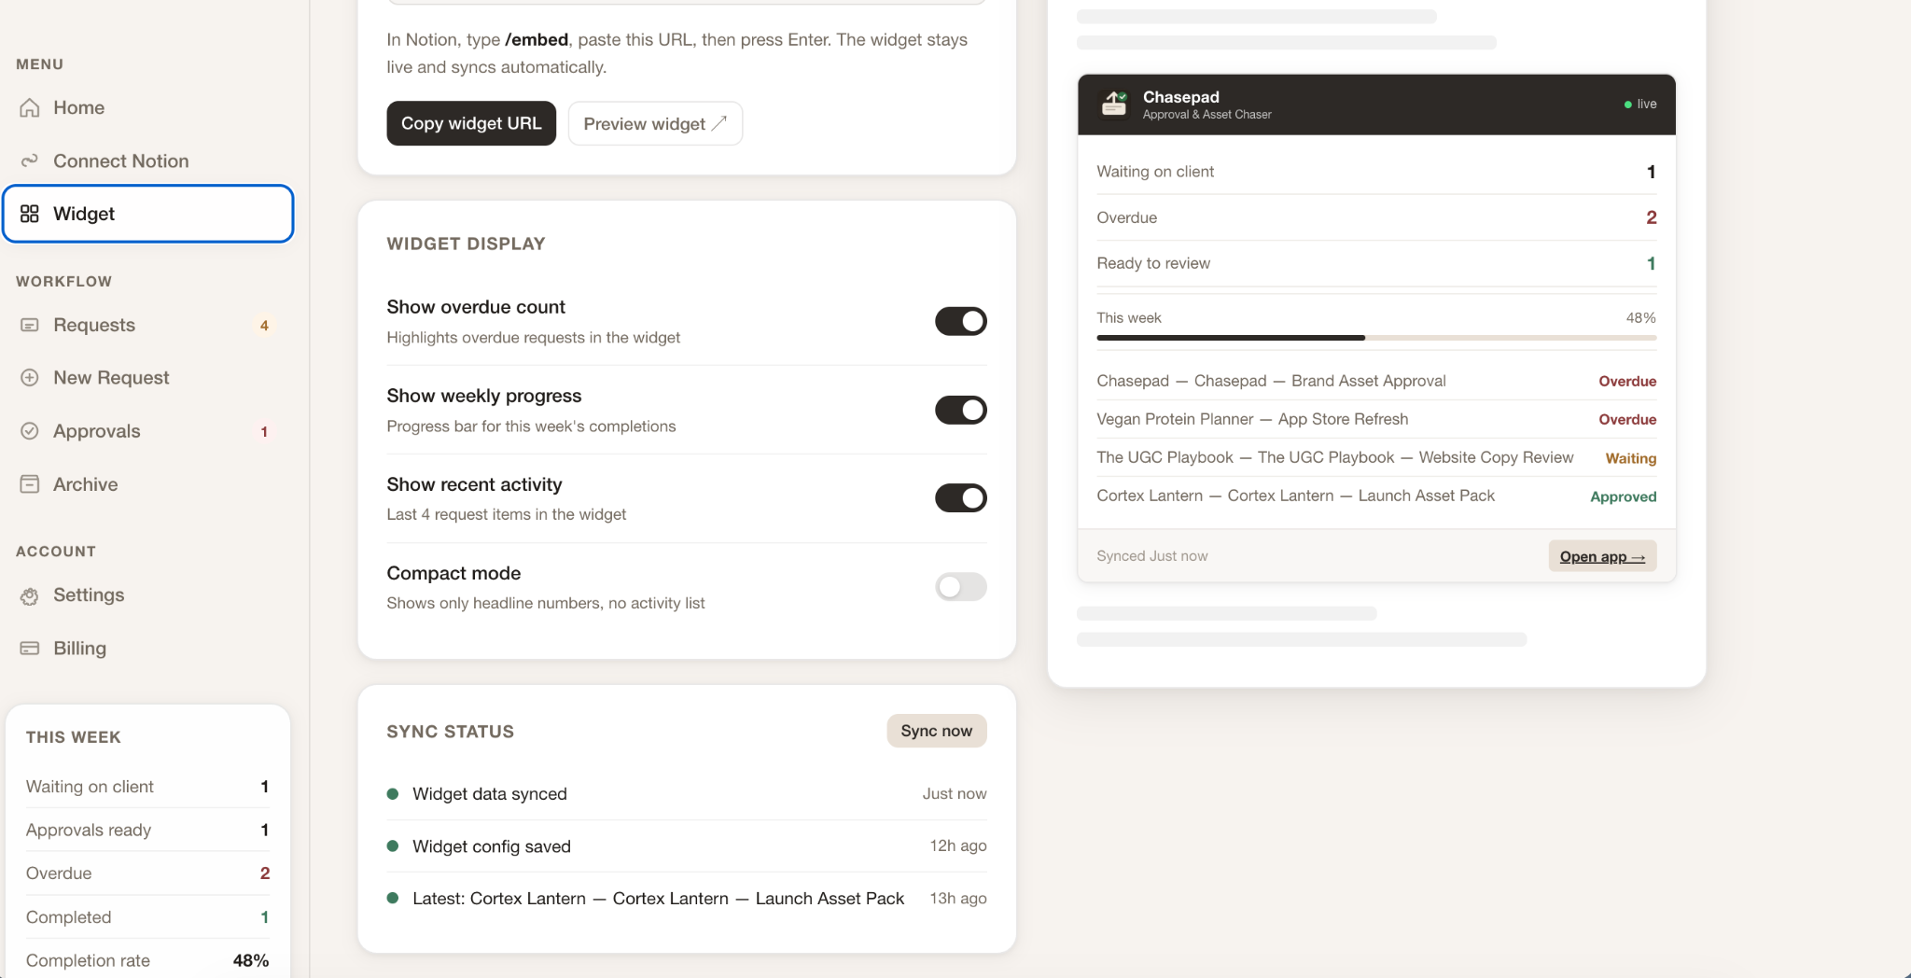This screenshot has width=1911, height=978.
Task: Click the Preview widget button
Action: point(655,123)
